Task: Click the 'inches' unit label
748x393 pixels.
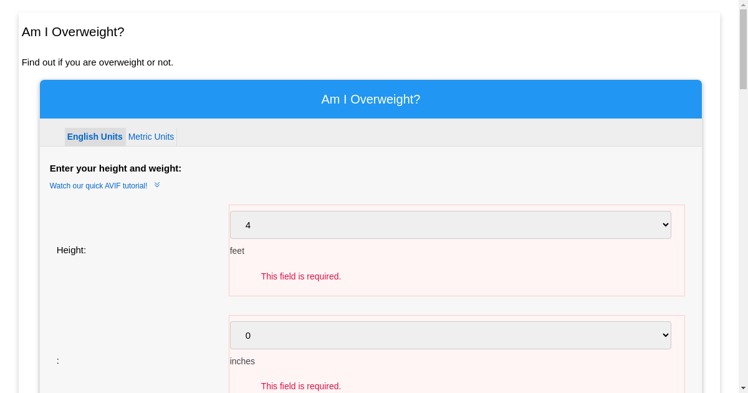Action: tap(242, 361)
